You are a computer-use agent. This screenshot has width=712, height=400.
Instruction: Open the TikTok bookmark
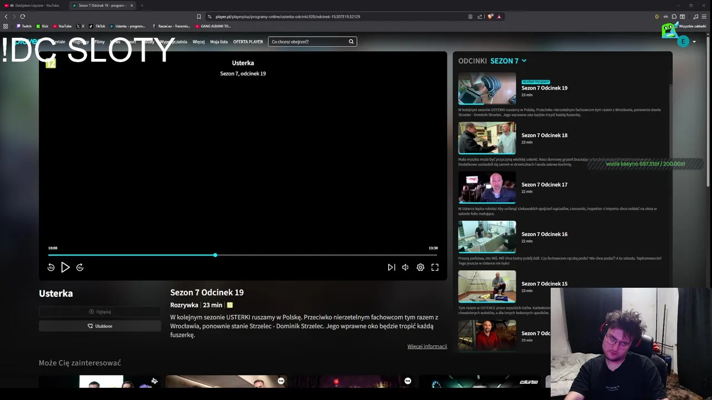coord(97,26)
